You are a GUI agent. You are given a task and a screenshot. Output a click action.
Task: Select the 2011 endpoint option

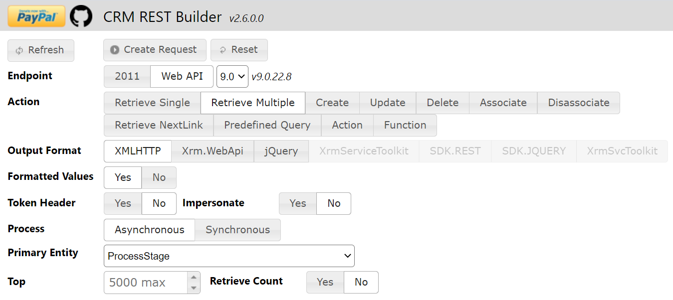(127, 76)
